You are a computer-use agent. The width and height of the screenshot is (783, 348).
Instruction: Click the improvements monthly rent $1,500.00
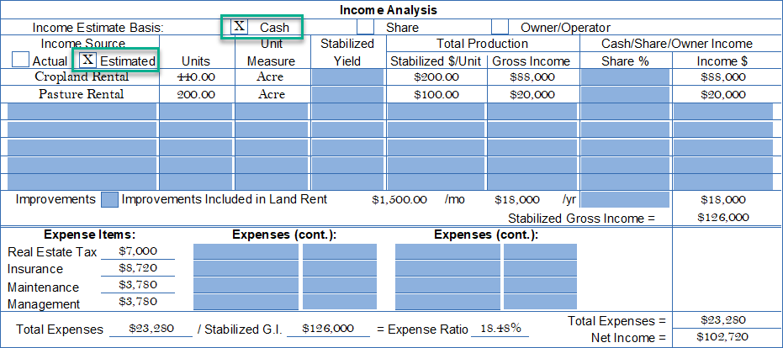pyautogui.click(x=401, y=200)
